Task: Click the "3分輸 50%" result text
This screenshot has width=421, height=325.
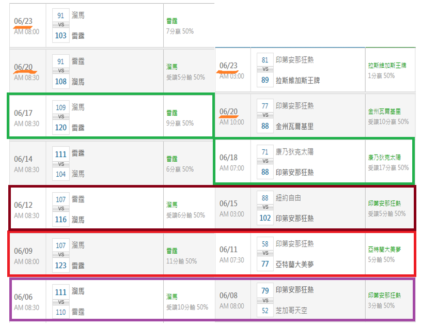Action: tap(381, 306)
